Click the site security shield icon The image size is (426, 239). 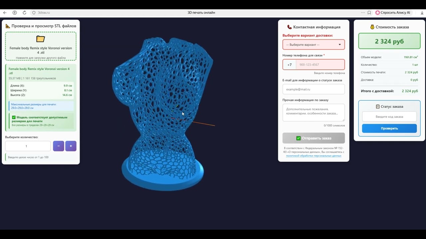point(34,13)
